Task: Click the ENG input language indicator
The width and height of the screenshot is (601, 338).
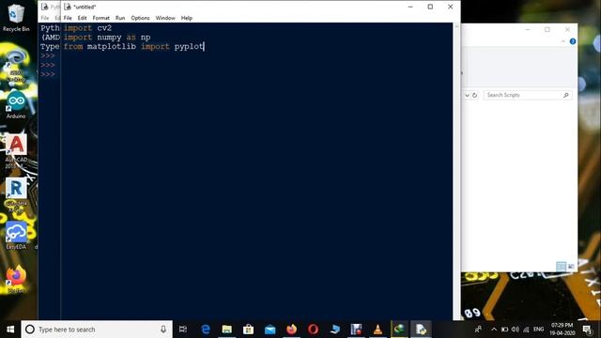Action: click(538, 330)
